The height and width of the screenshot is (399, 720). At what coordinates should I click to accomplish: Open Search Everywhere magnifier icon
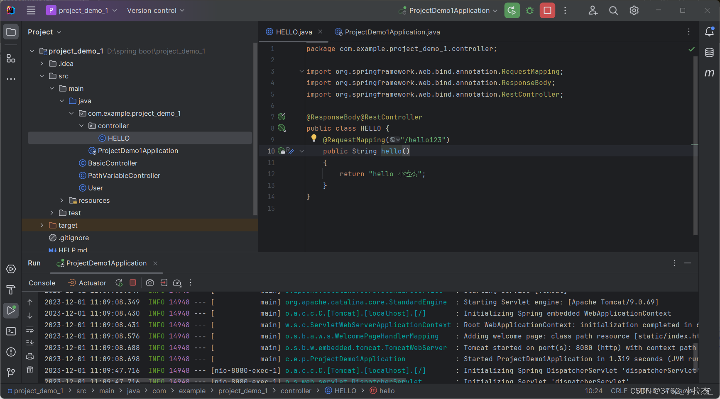click(613, 10)
